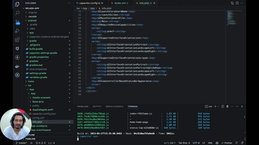Open notifications bell in status bar
259x145 pixels.
[242, 143]
